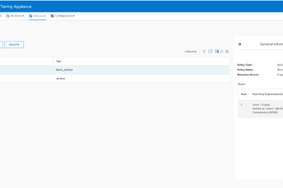Image resolution: width=283 pixels, height=188 pixels.
Task: Click the Archives menu icon
Action: coord(8,16)
